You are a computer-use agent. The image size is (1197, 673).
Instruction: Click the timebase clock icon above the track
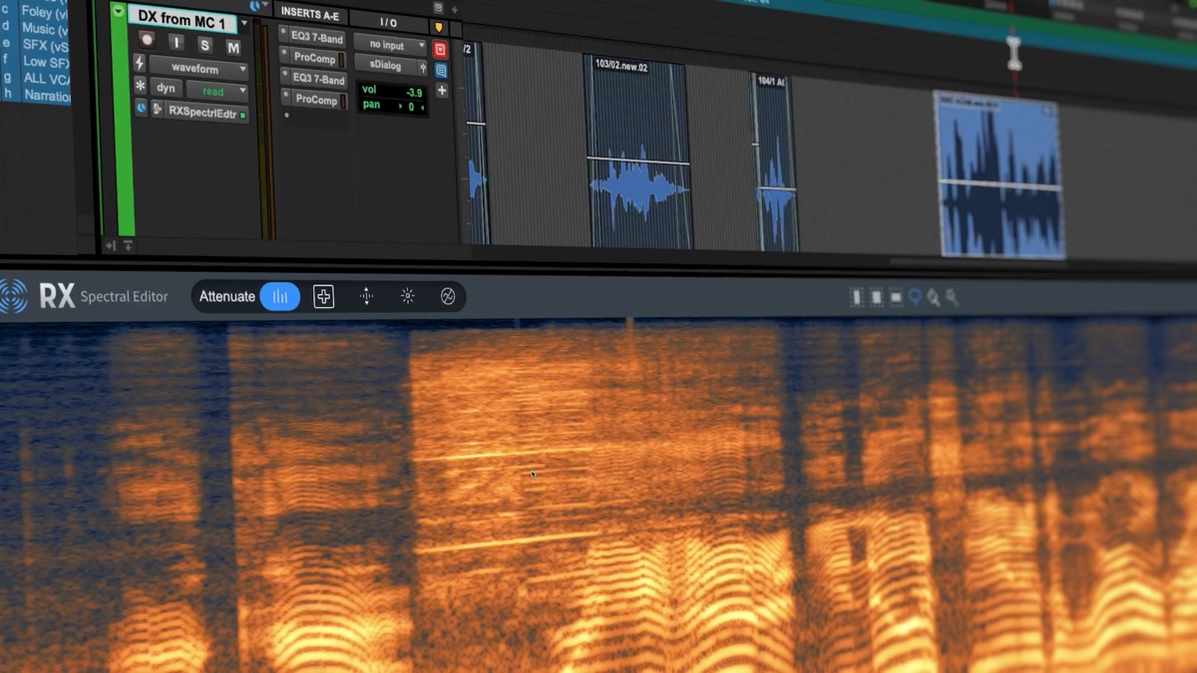pyautogui.click(x=254, y=6)
